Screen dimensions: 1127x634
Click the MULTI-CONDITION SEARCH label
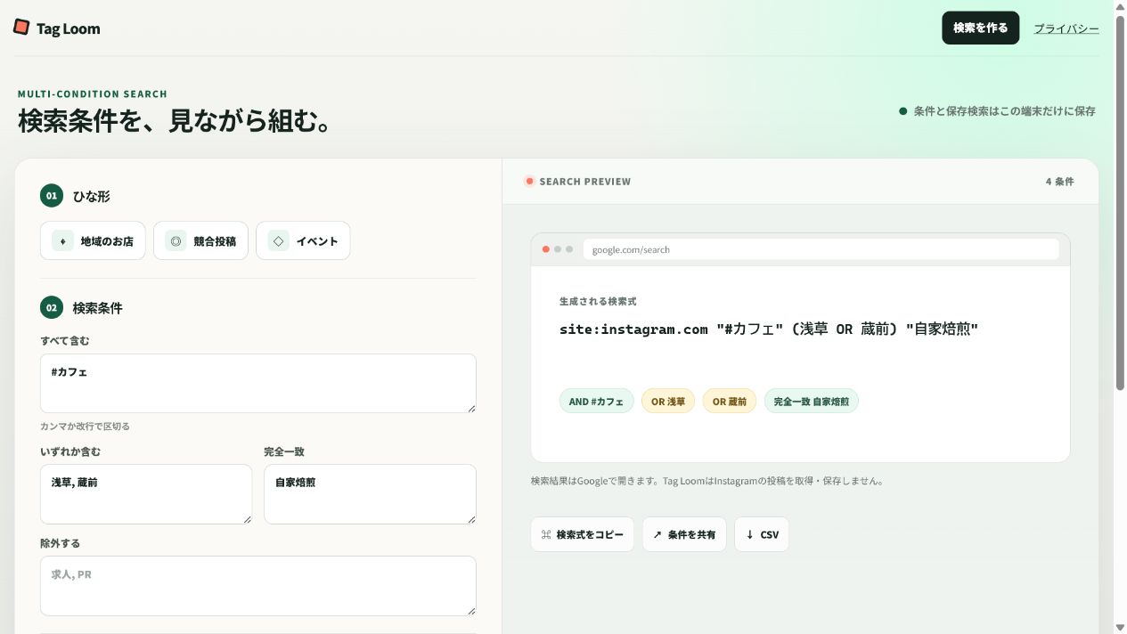pyautogui.click(x=93, y=94)
